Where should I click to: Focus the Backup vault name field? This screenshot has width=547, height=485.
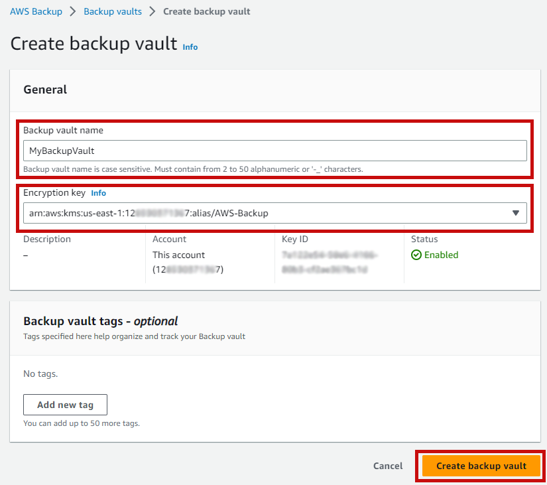point(275,151)
